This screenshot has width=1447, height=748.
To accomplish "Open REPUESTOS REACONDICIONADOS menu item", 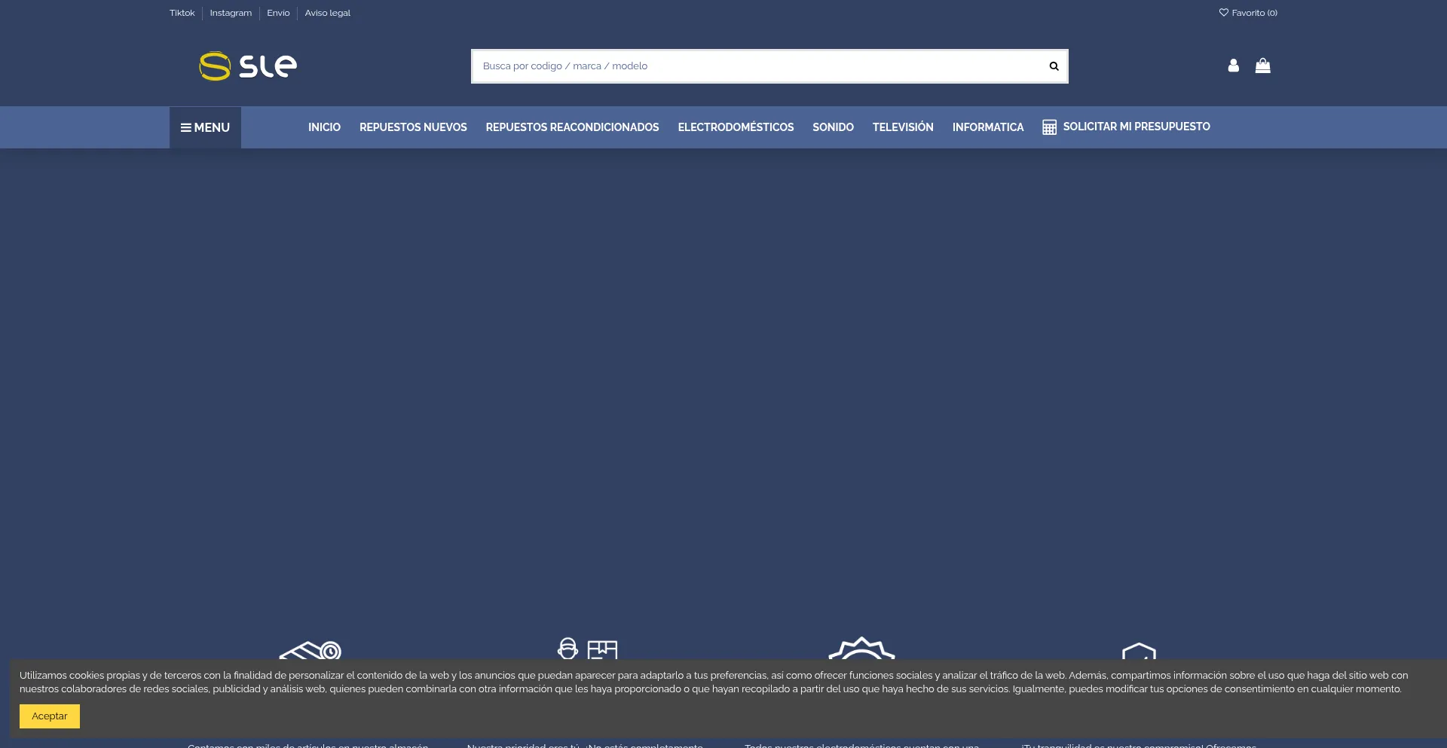I will coord(572,127).
